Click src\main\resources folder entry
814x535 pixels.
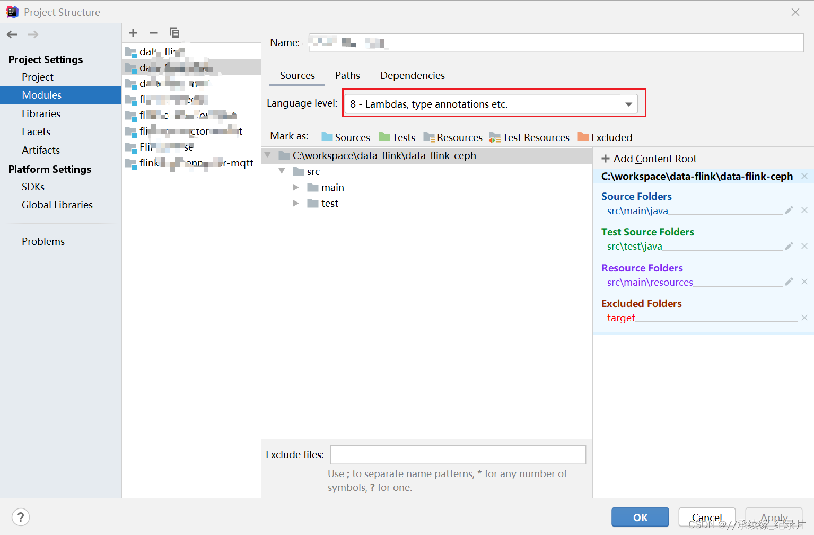650,282
